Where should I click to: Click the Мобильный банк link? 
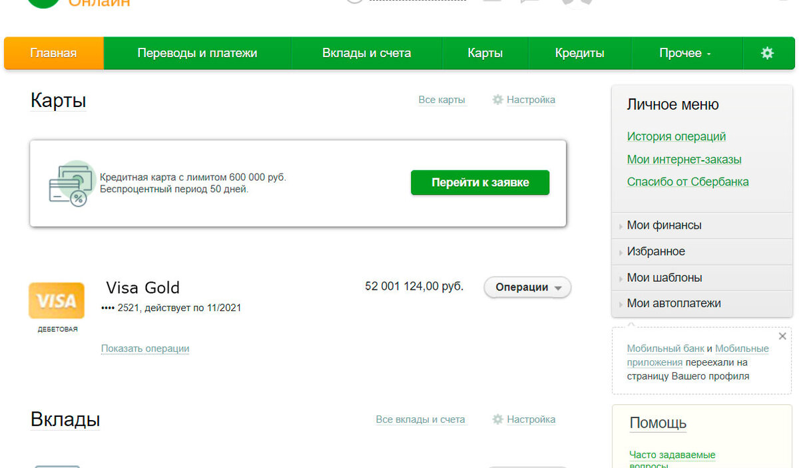click(x=665, y=348)
